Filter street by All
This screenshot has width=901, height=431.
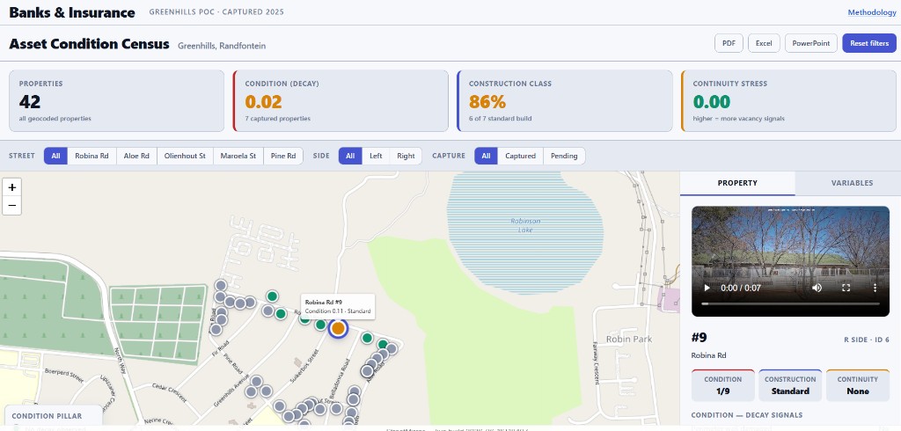[x=55, y=156]
